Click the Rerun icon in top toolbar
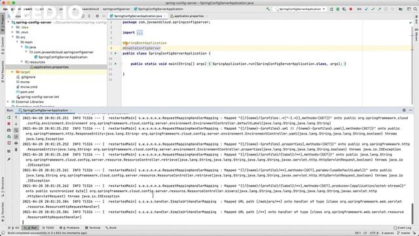Image resolution: width=419 pixels, height=236 pixels. pos(331,9)
